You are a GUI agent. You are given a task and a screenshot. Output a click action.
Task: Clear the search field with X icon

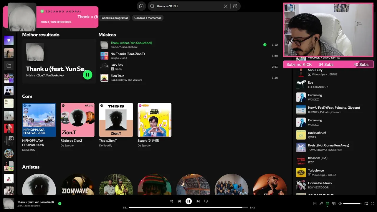click(226, 6)
